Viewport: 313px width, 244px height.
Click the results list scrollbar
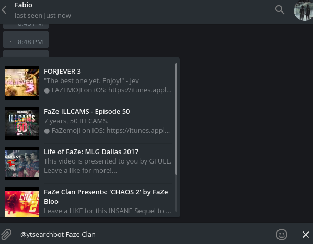176,119
